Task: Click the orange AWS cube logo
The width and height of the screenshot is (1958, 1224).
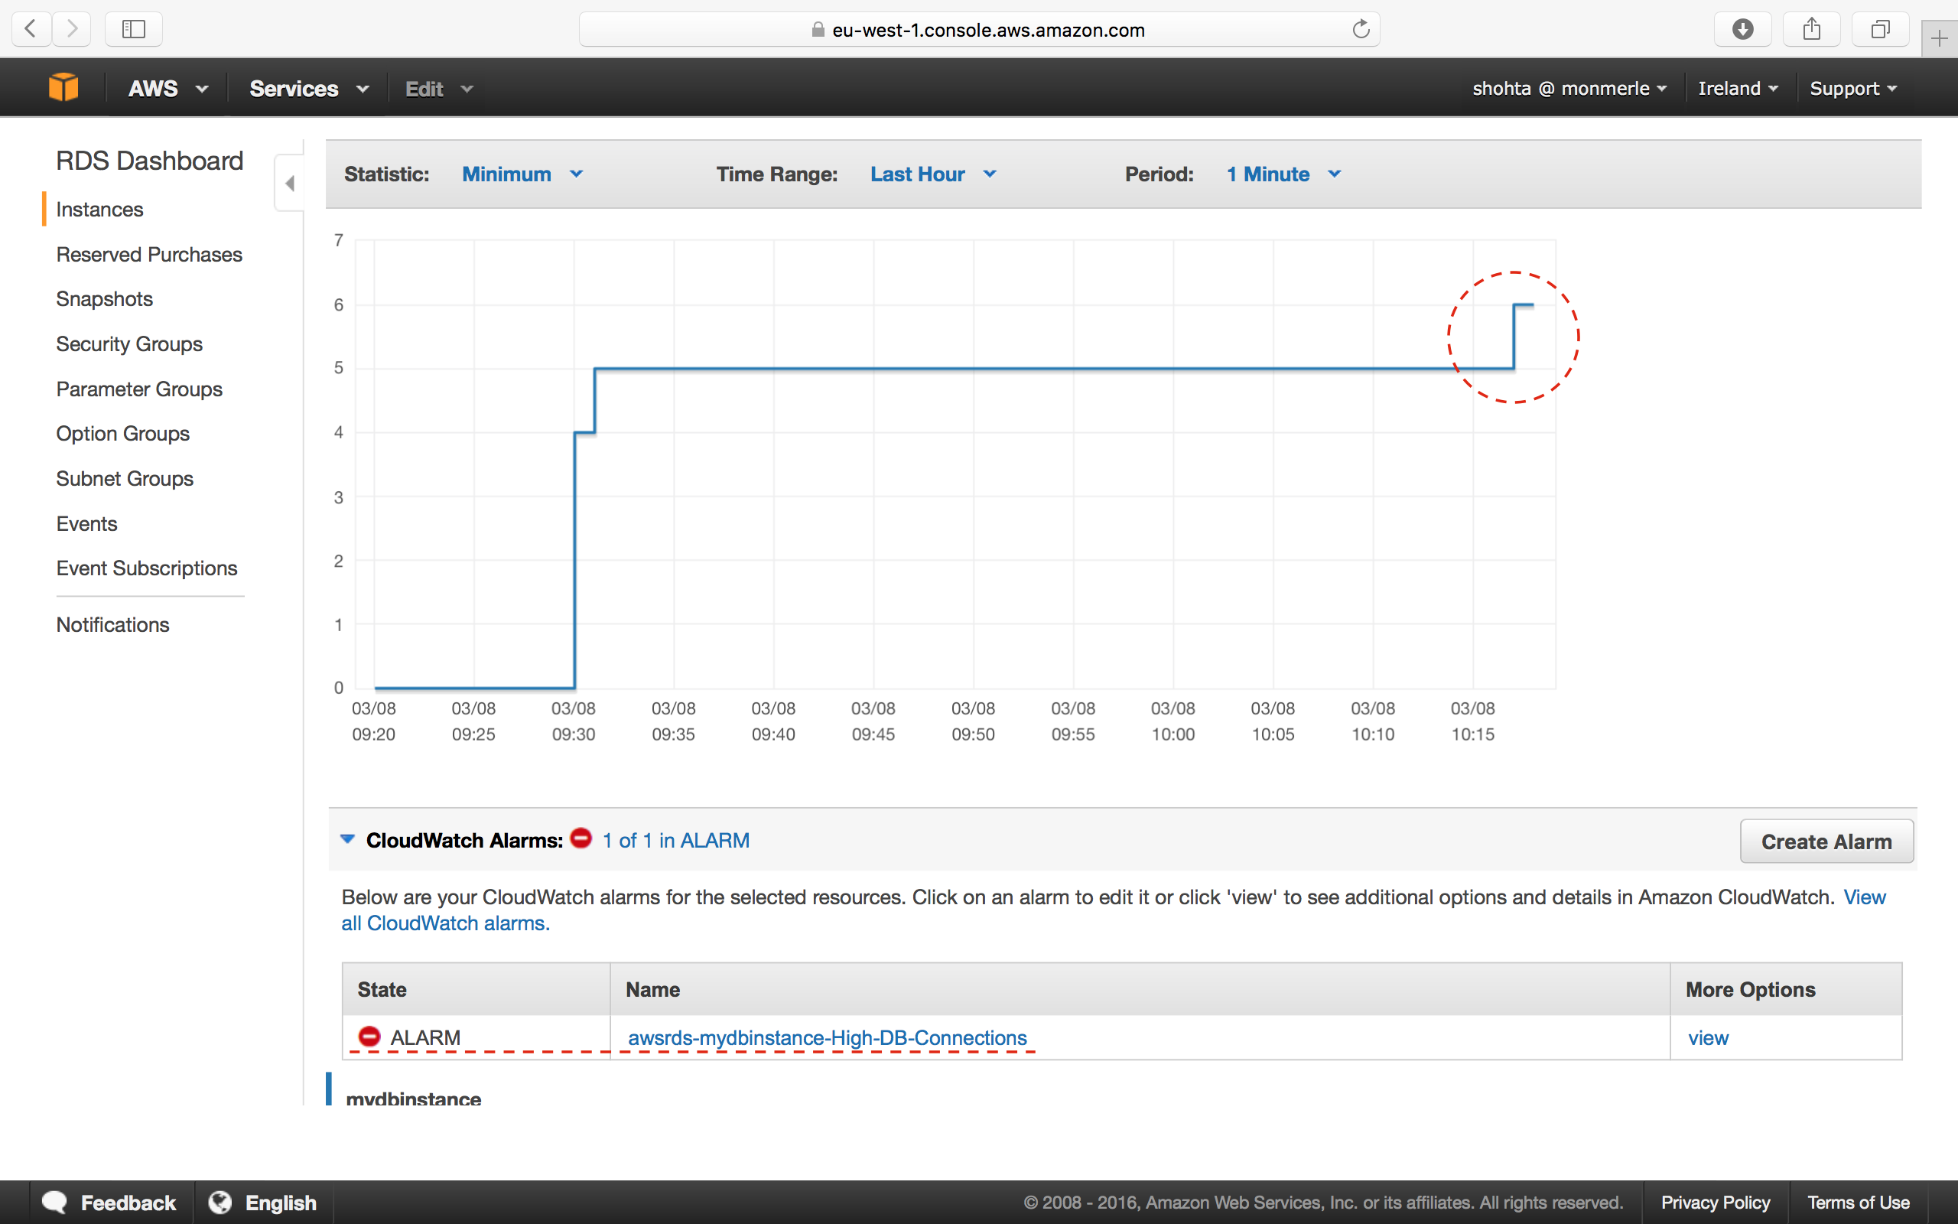Action: pos(63,87)
